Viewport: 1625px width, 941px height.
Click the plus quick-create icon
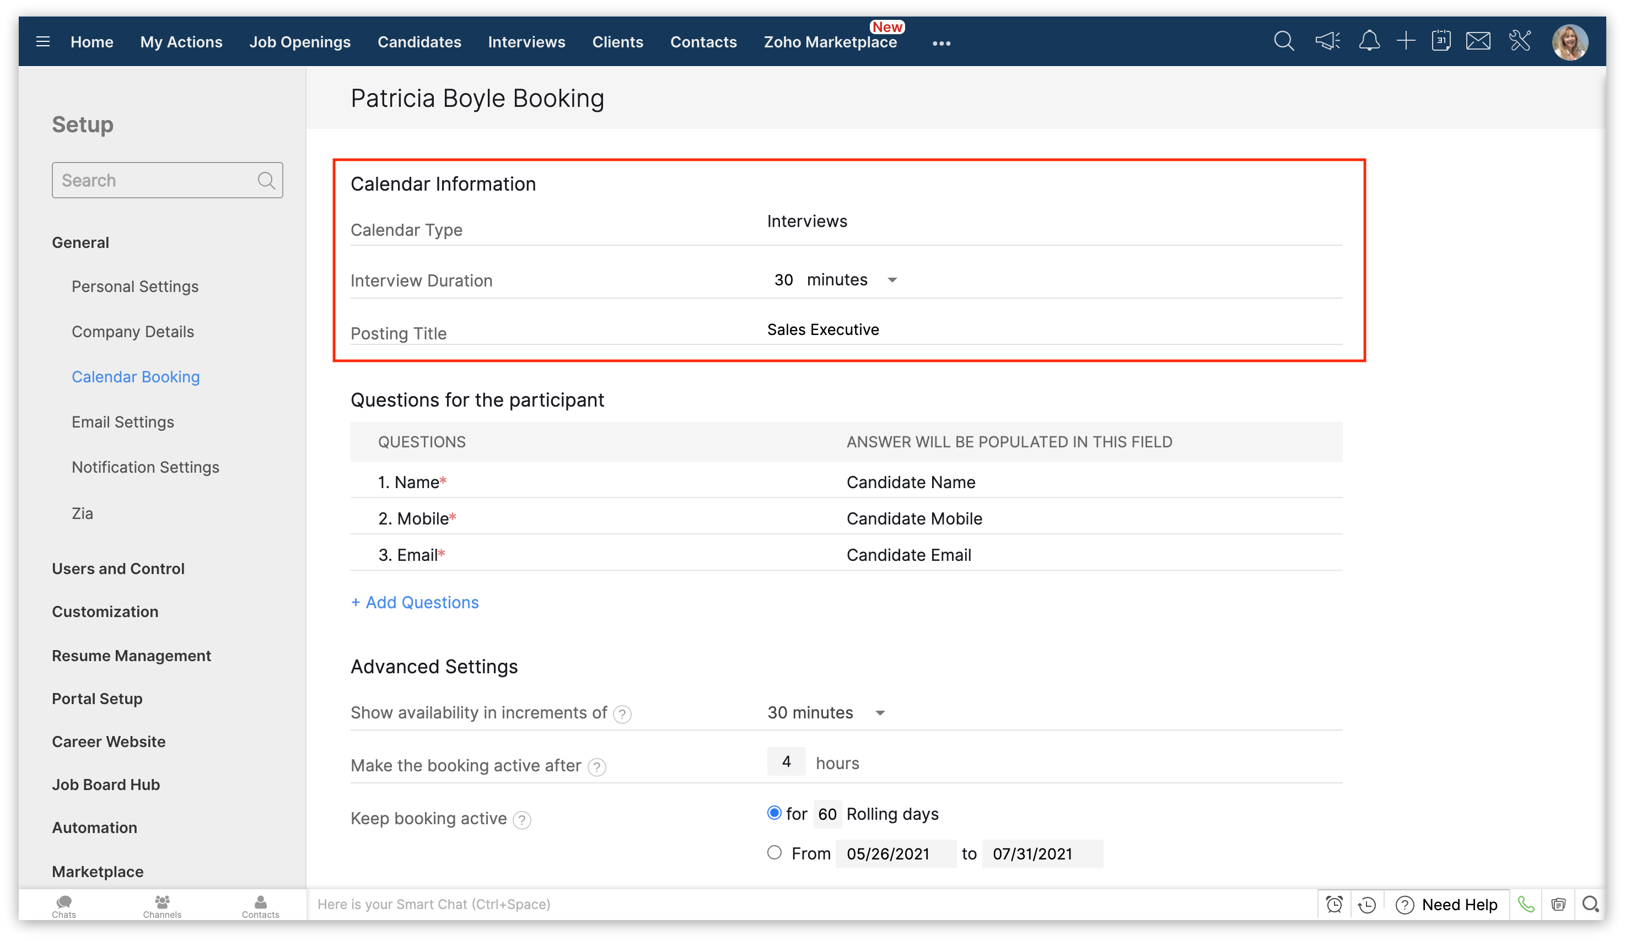coord(1406,41)
